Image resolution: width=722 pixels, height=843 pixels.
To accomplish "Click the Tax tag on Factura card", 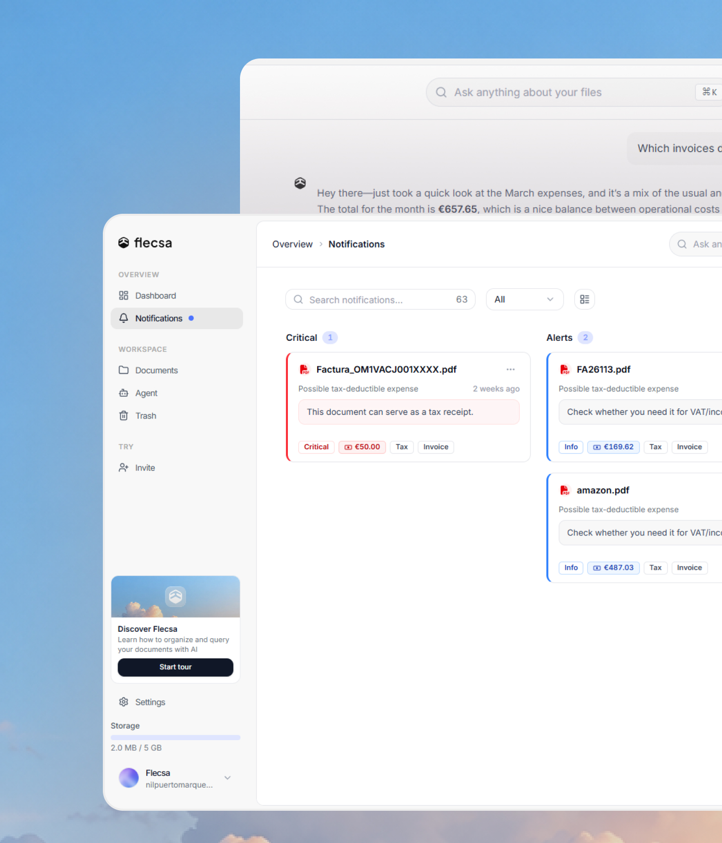I will [402, 447].
